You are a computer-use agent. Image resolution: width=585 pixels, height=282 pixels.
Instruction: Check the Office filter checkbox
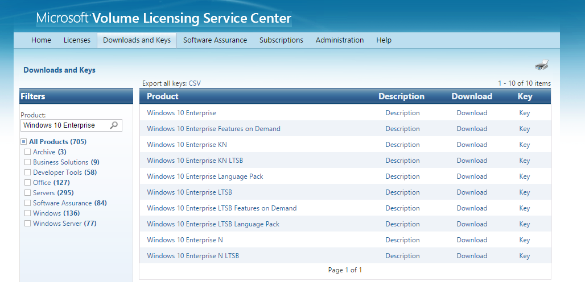click(27, 182)
